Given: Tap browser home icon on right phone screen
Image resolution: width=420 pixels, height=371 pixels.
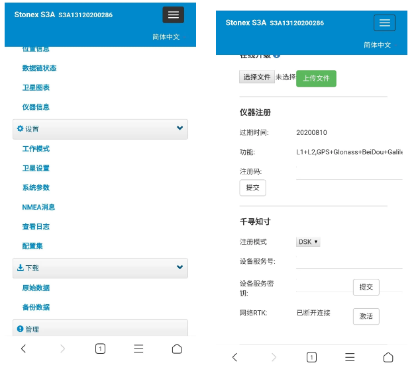Looking at the screenshot, I should point(388,357).
